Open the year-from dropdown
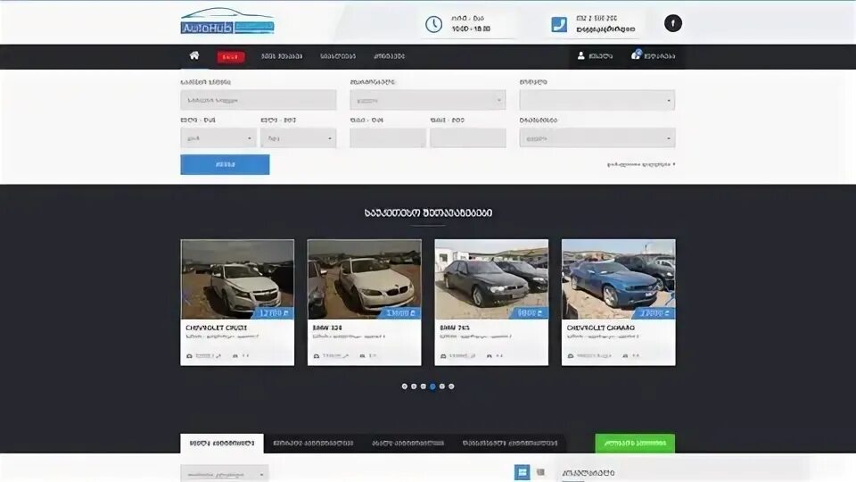This screenshot has height=482, width=856. [x=218, y=138]
